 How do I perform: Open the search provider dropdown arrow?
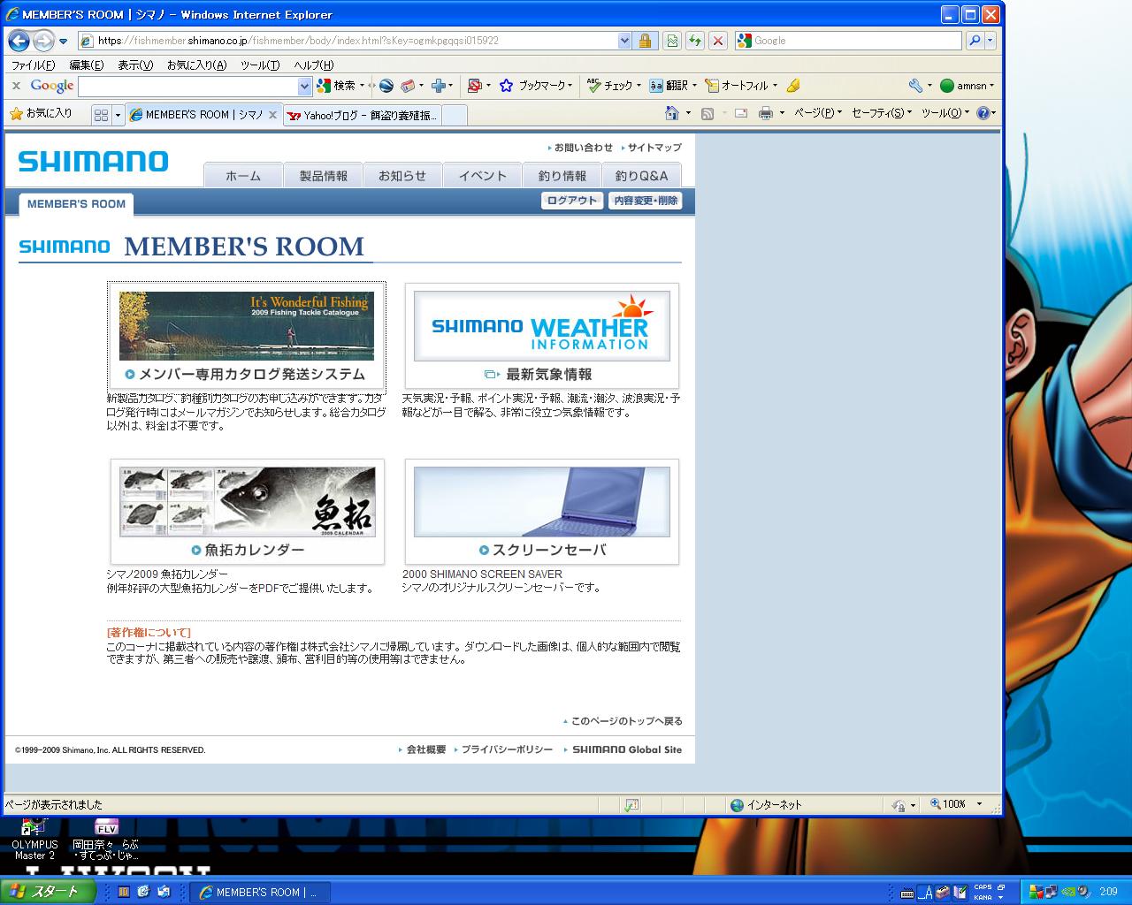pyautogui.click(x=990, y=41)
